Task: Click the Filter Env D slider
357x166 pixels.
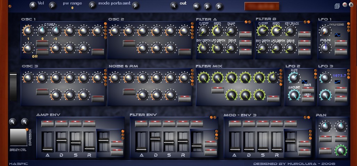Action: pos(155,141)
